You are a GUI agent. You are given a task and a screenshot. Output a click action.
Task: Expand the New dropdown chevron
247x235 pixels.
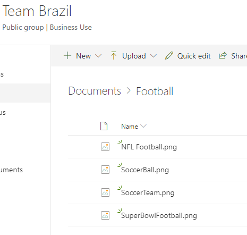tap(98, 56)
